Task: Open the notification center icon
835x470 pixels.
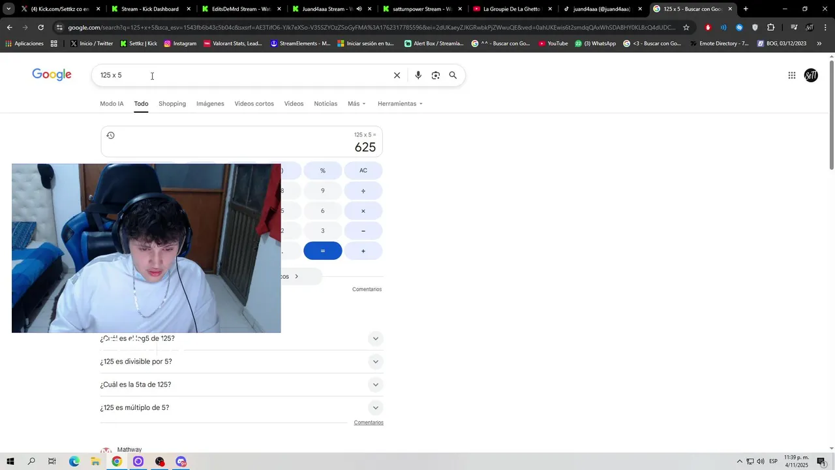Action: pyautogui.click(x=821, y=462)
